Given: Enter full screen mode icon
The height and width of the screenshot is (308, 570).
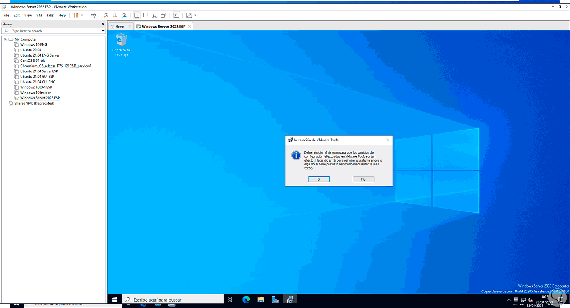Looking at the screenshot, I should (x=155, y=15).
